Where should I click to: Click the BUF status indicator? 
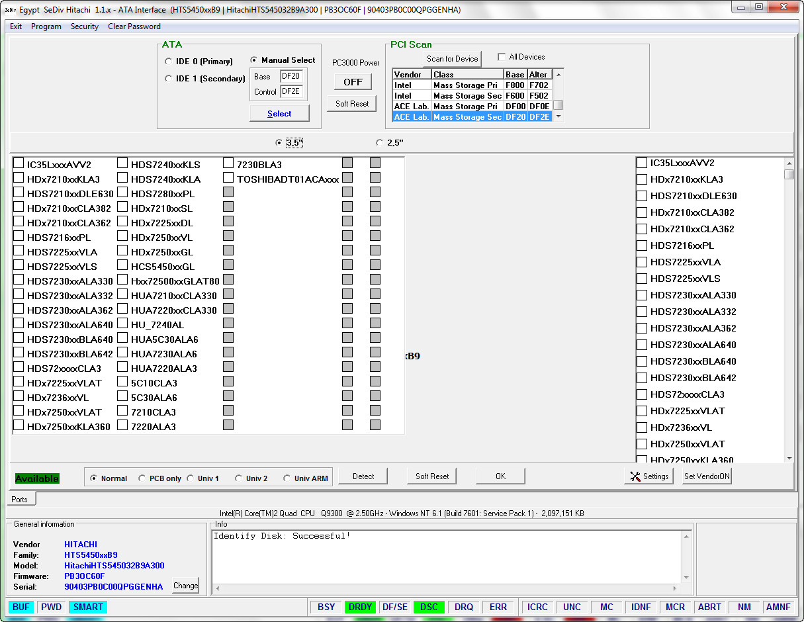[22, 607]
